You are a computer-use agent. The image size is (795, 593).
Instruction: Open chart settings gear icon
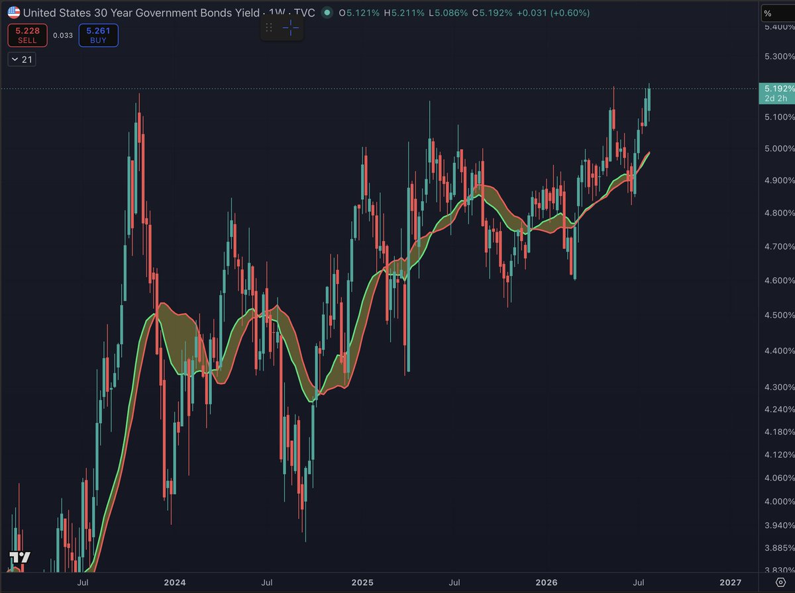click(x=780, y=581)
